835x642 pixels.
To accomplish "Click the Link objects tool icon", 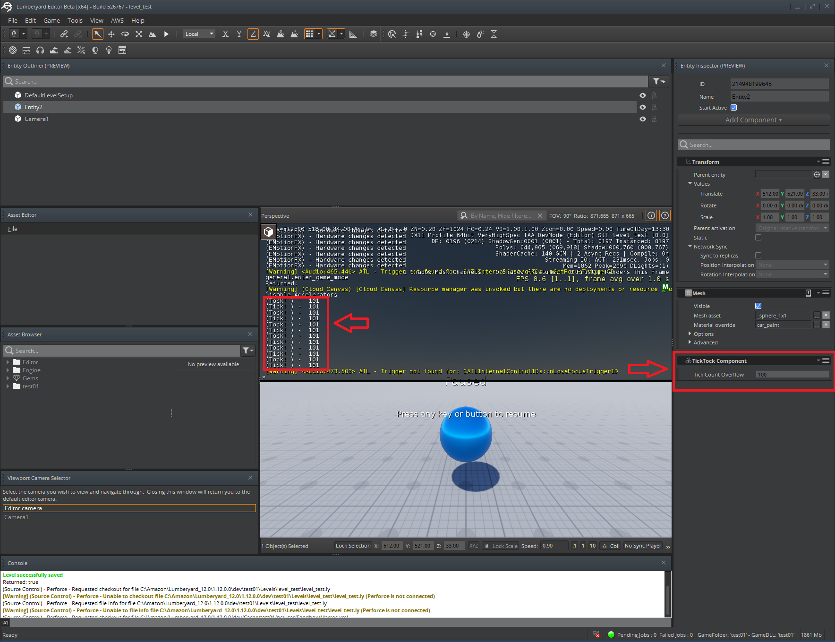I will click(64, 34).
